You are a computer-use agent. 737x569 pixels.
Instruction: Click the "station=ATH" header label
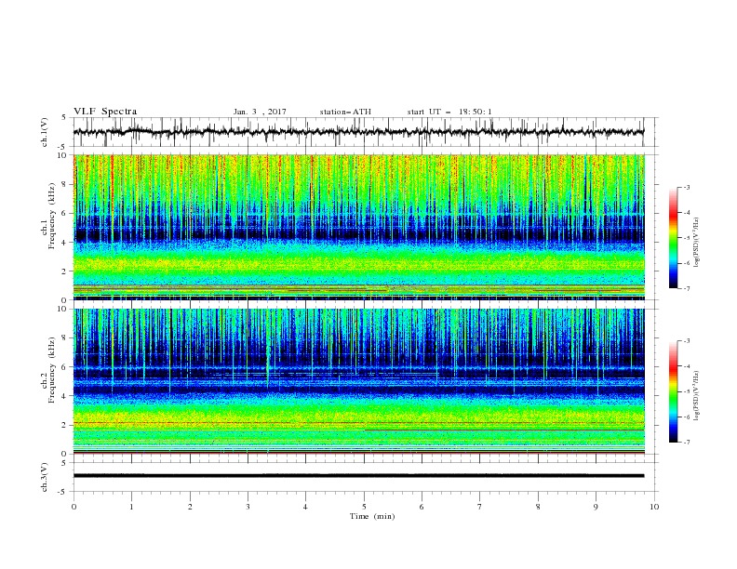345,112
